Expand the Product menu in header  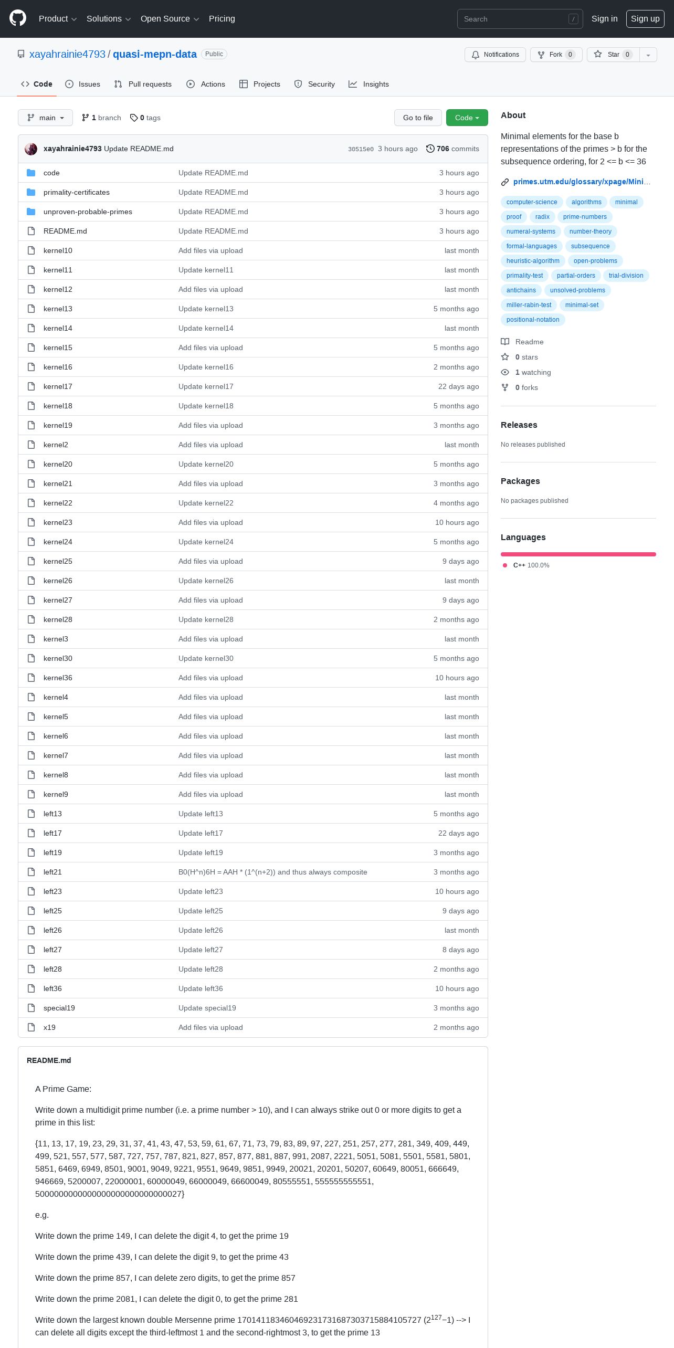pos(58,19)
